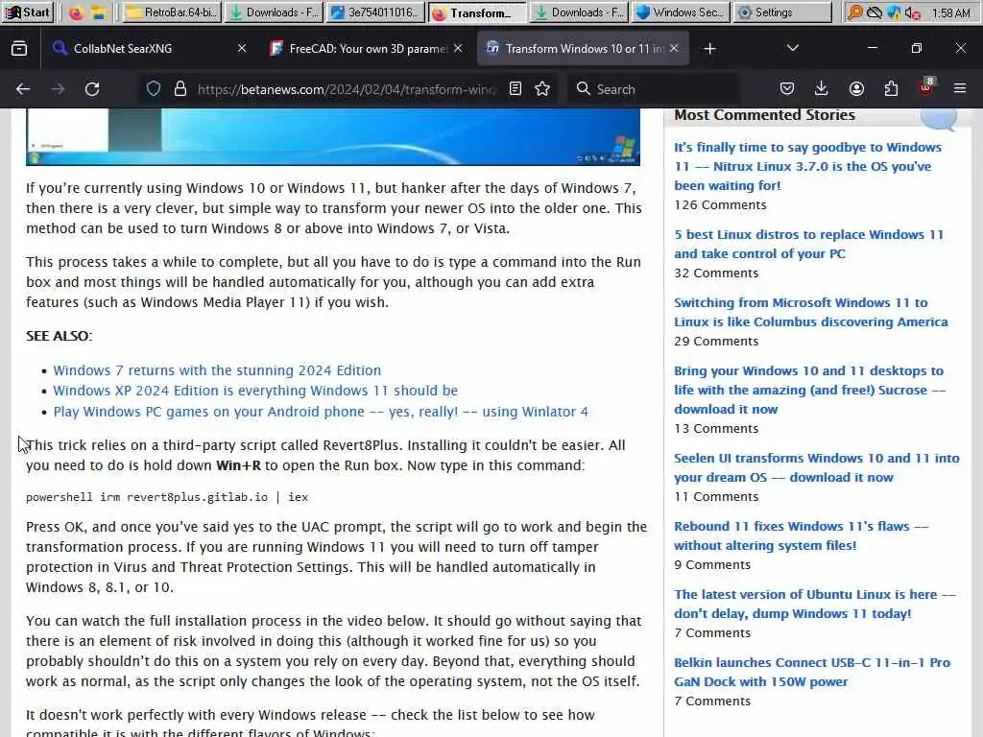Open the Start menu button
This screenshot has width=983, height=737.
(28, 12)
